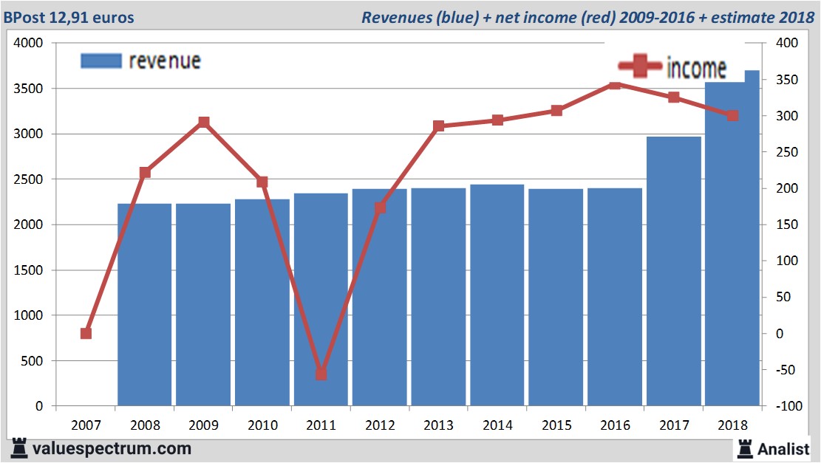Click the blue revenue legend swatch
Image resolution: width=821 pixels, height=463 pixels.
coord(101,61)
